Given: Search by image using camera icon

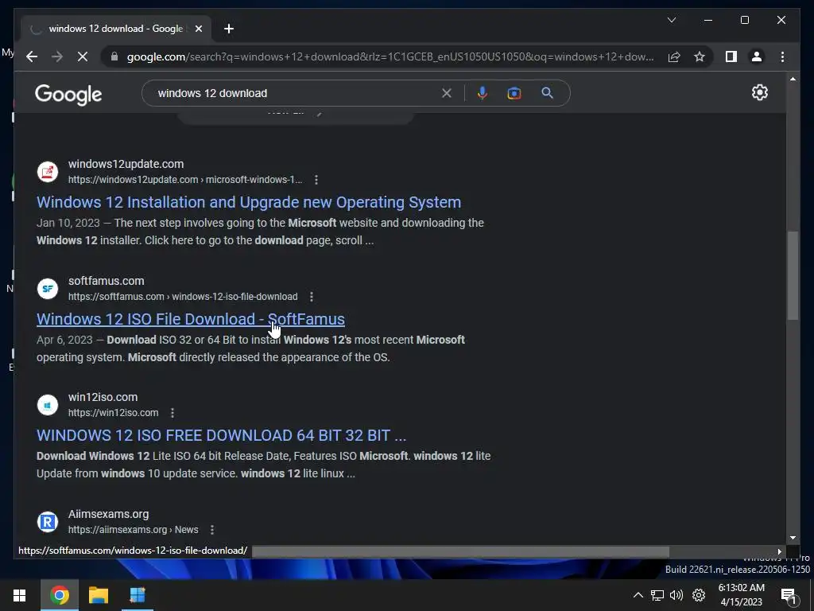Looking at the screenshot, I should click(x=514, y=93).
